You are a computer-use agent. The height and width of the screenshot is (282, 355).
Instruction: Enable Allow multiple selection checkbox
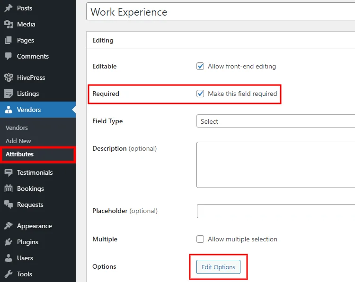(200, 239)
